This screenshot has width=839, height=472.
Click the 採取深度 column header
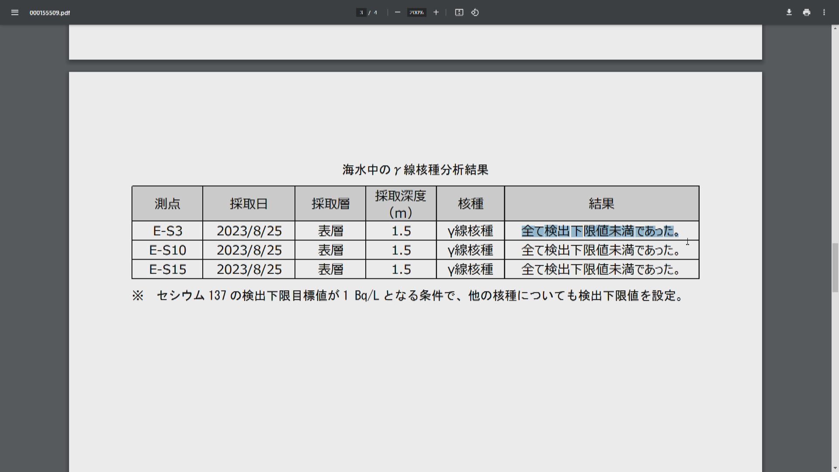[x=400, y=203]
